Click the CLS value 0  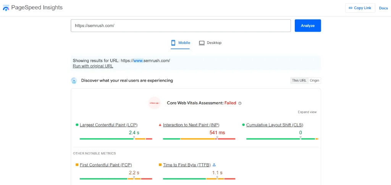[x=301, y=133]
